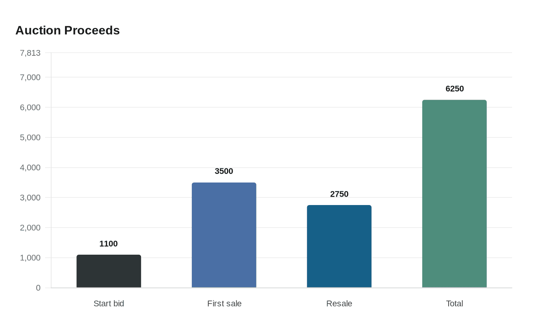This screenshot has width=535, height=336.
Task: Click the Start bid axis label
Action: click(x=109, y=304)
